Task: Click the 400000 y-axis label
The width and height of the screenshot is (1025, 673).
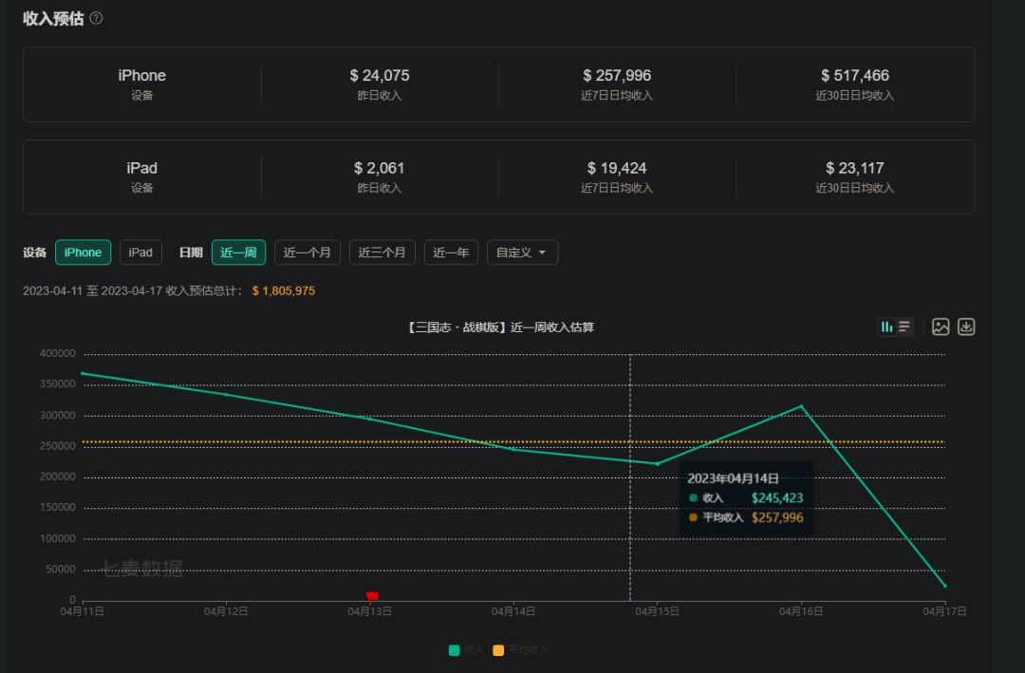Action: (58, 353)
